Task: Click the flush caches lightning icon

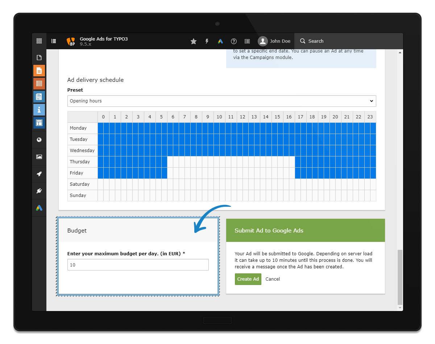Action: point(207,41)
